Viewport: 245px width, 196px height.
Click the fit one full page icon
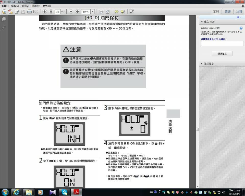point(108,11)
